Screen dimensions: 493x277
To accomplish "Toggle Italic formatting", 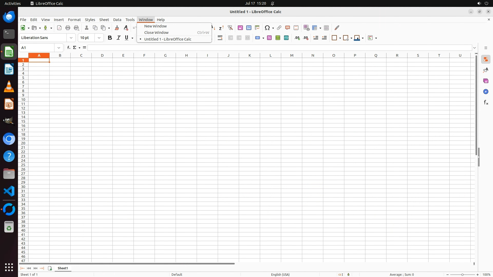I will point(118,38).
